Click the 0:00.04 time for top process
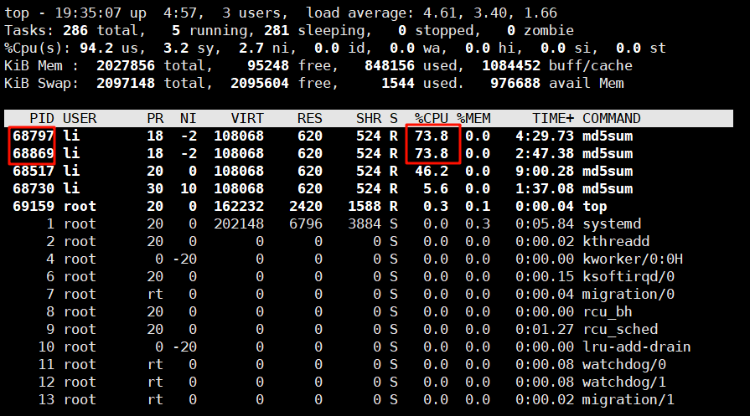Viewport: 750px width, 416px height. [545, 207]
